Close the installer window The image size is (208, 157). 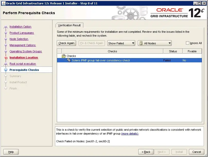[x=204, y=3]
